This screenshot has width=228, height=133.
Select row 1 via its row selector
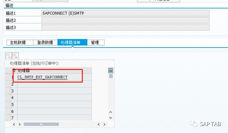click(x=8, y=77)
